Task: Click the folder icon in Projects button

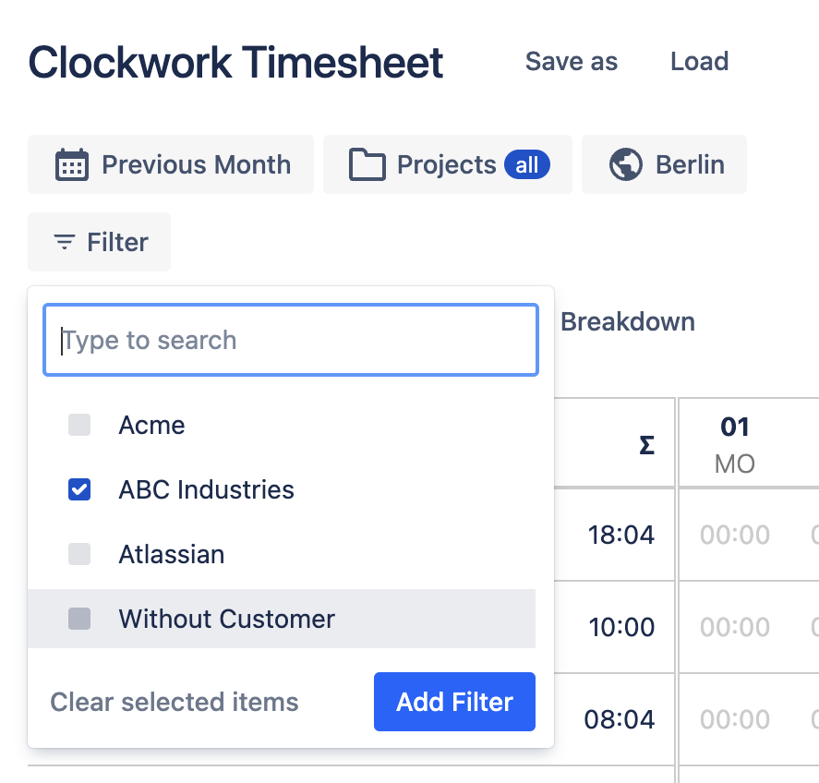Action: [367, 165]
